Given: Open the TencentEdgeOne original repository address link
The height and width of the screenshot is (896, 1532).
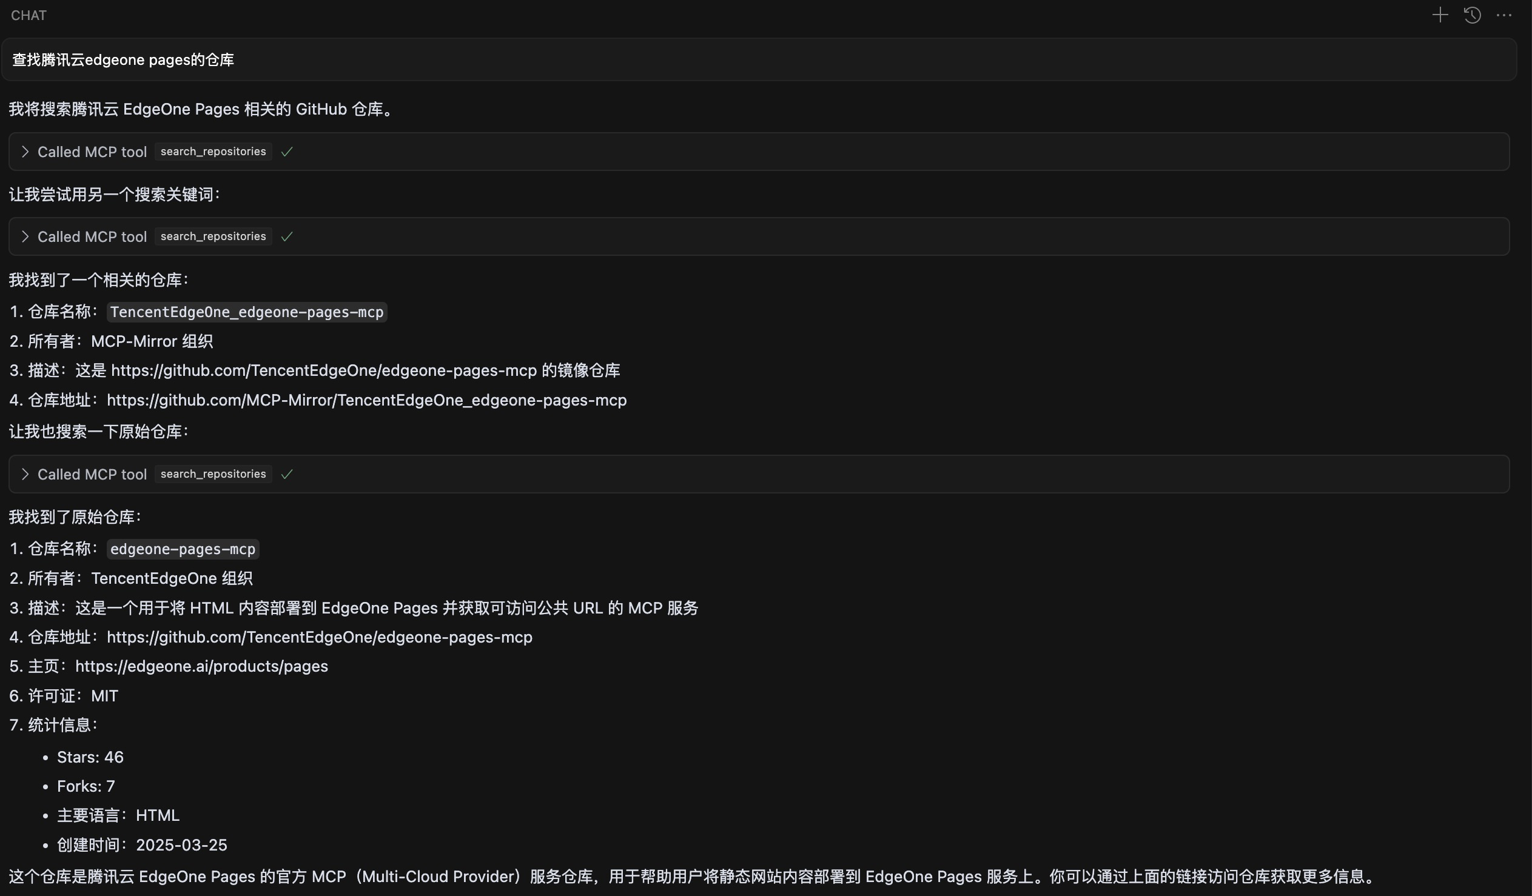Looking at the screenshot, I should (319, 637).
